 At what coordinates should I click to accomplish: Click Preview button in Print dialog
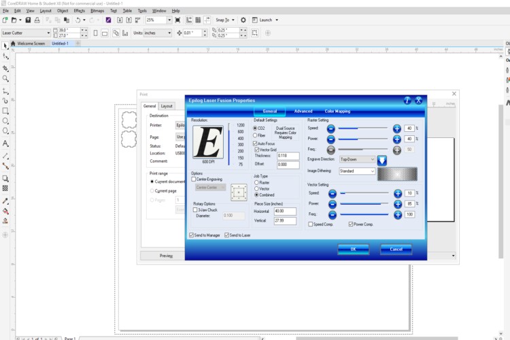tap(166, 256)
